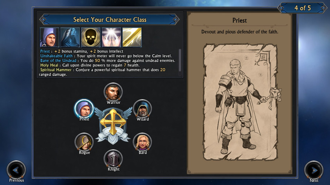Click the Unshakeable Faith ability name

(56, 56)
